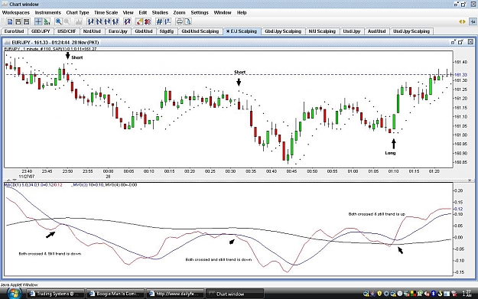Click the standalone blue-red chart icon
Image resolution: width=478 pixels, height=299 pixels.
(x=127, y=21)
